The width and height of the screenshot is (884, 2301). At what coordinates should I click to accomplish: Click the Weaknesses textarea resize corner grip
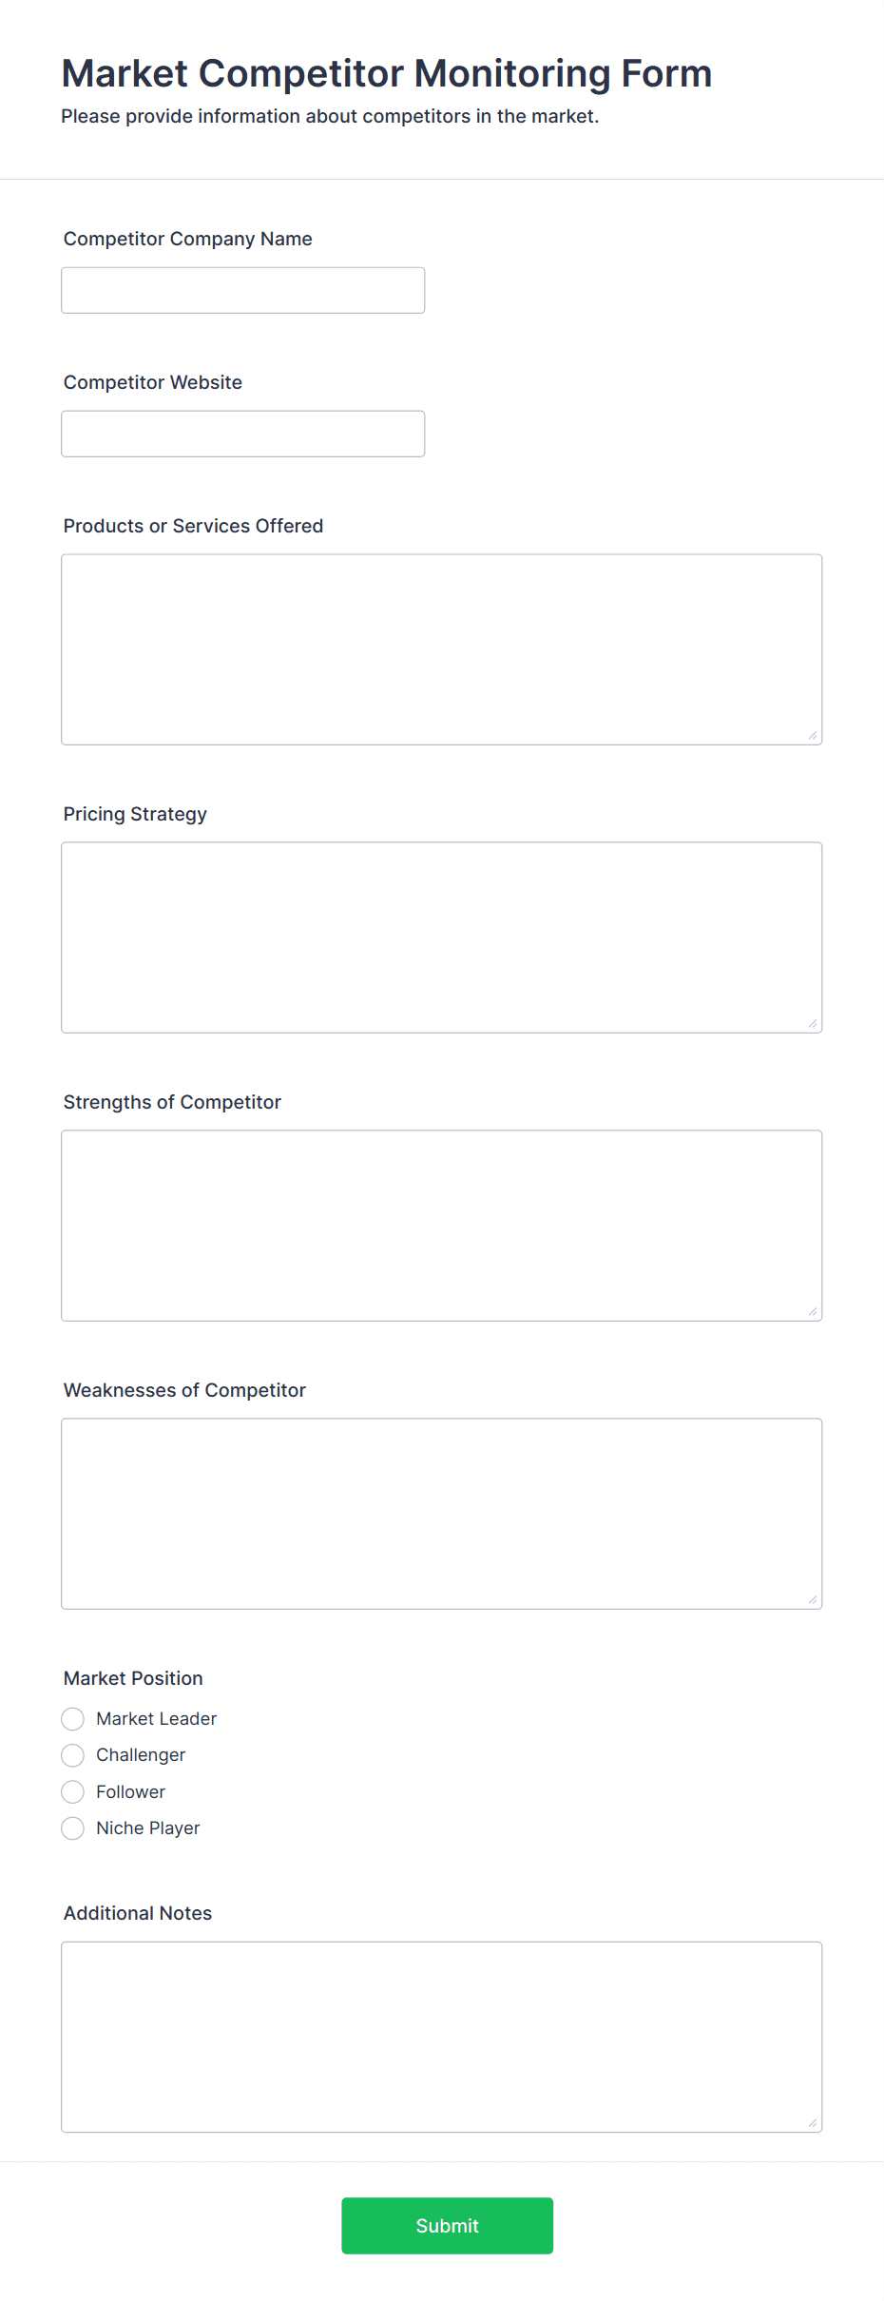813,1599
